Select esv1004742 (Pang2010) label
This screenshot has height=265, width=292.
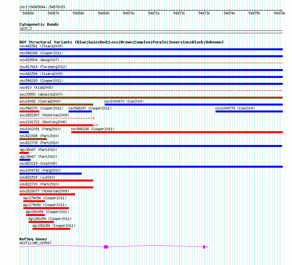(x=40, y=170)
